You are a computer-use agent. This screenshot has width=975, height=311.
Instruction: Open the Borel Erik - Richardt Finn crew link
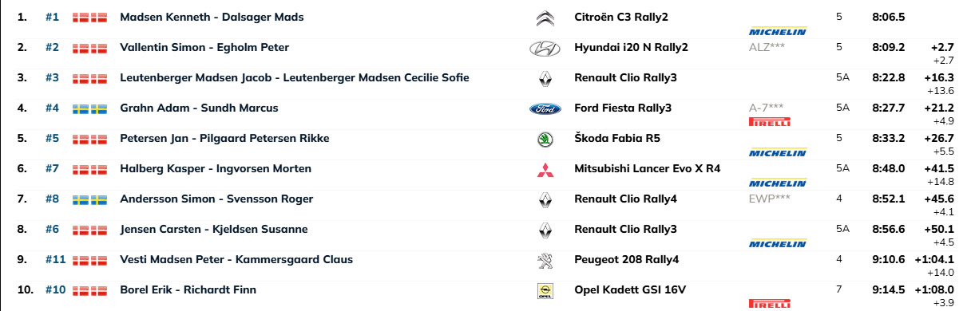188,289
